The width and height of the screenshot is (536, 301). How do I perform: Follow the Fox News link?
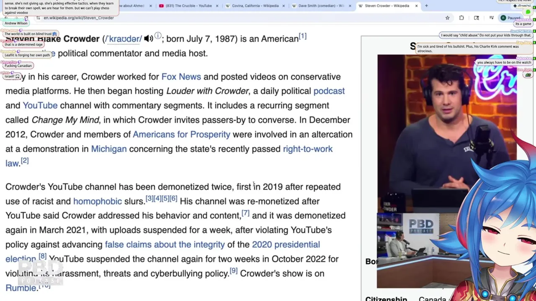181,77
